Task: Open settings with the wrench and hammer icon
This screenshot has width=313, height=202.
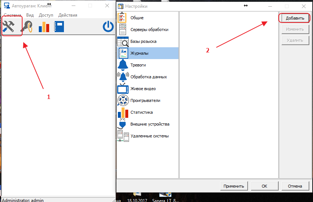Action: [x=11, y=27]
